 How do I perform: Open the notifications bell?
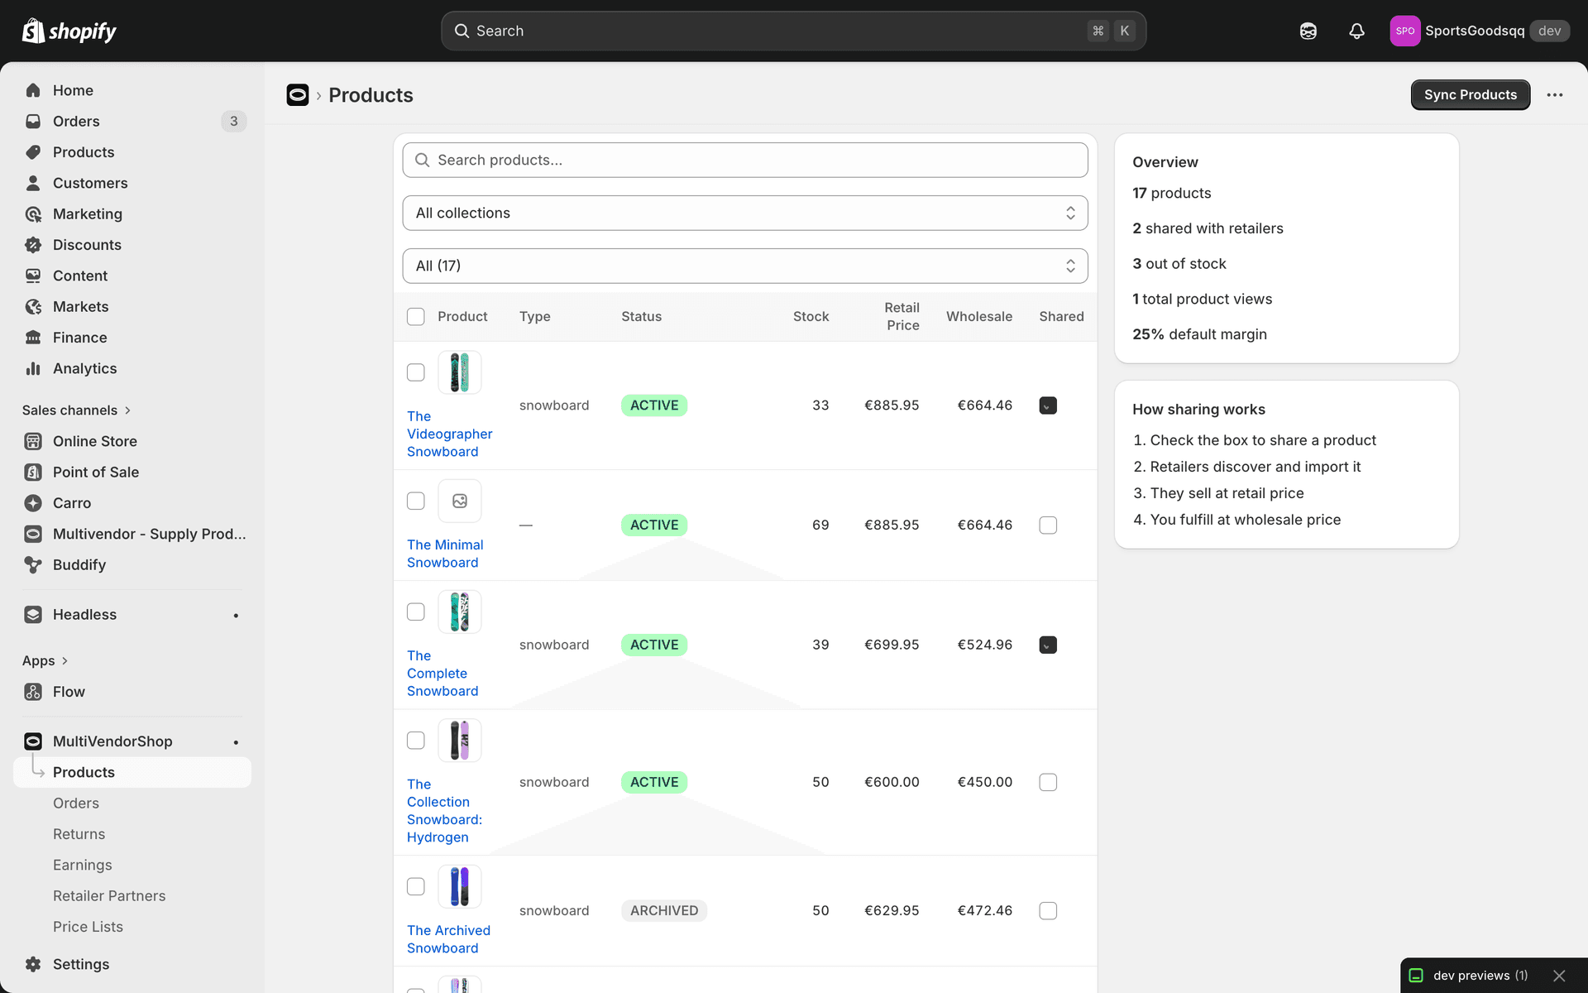click(x=1356, y=30)
